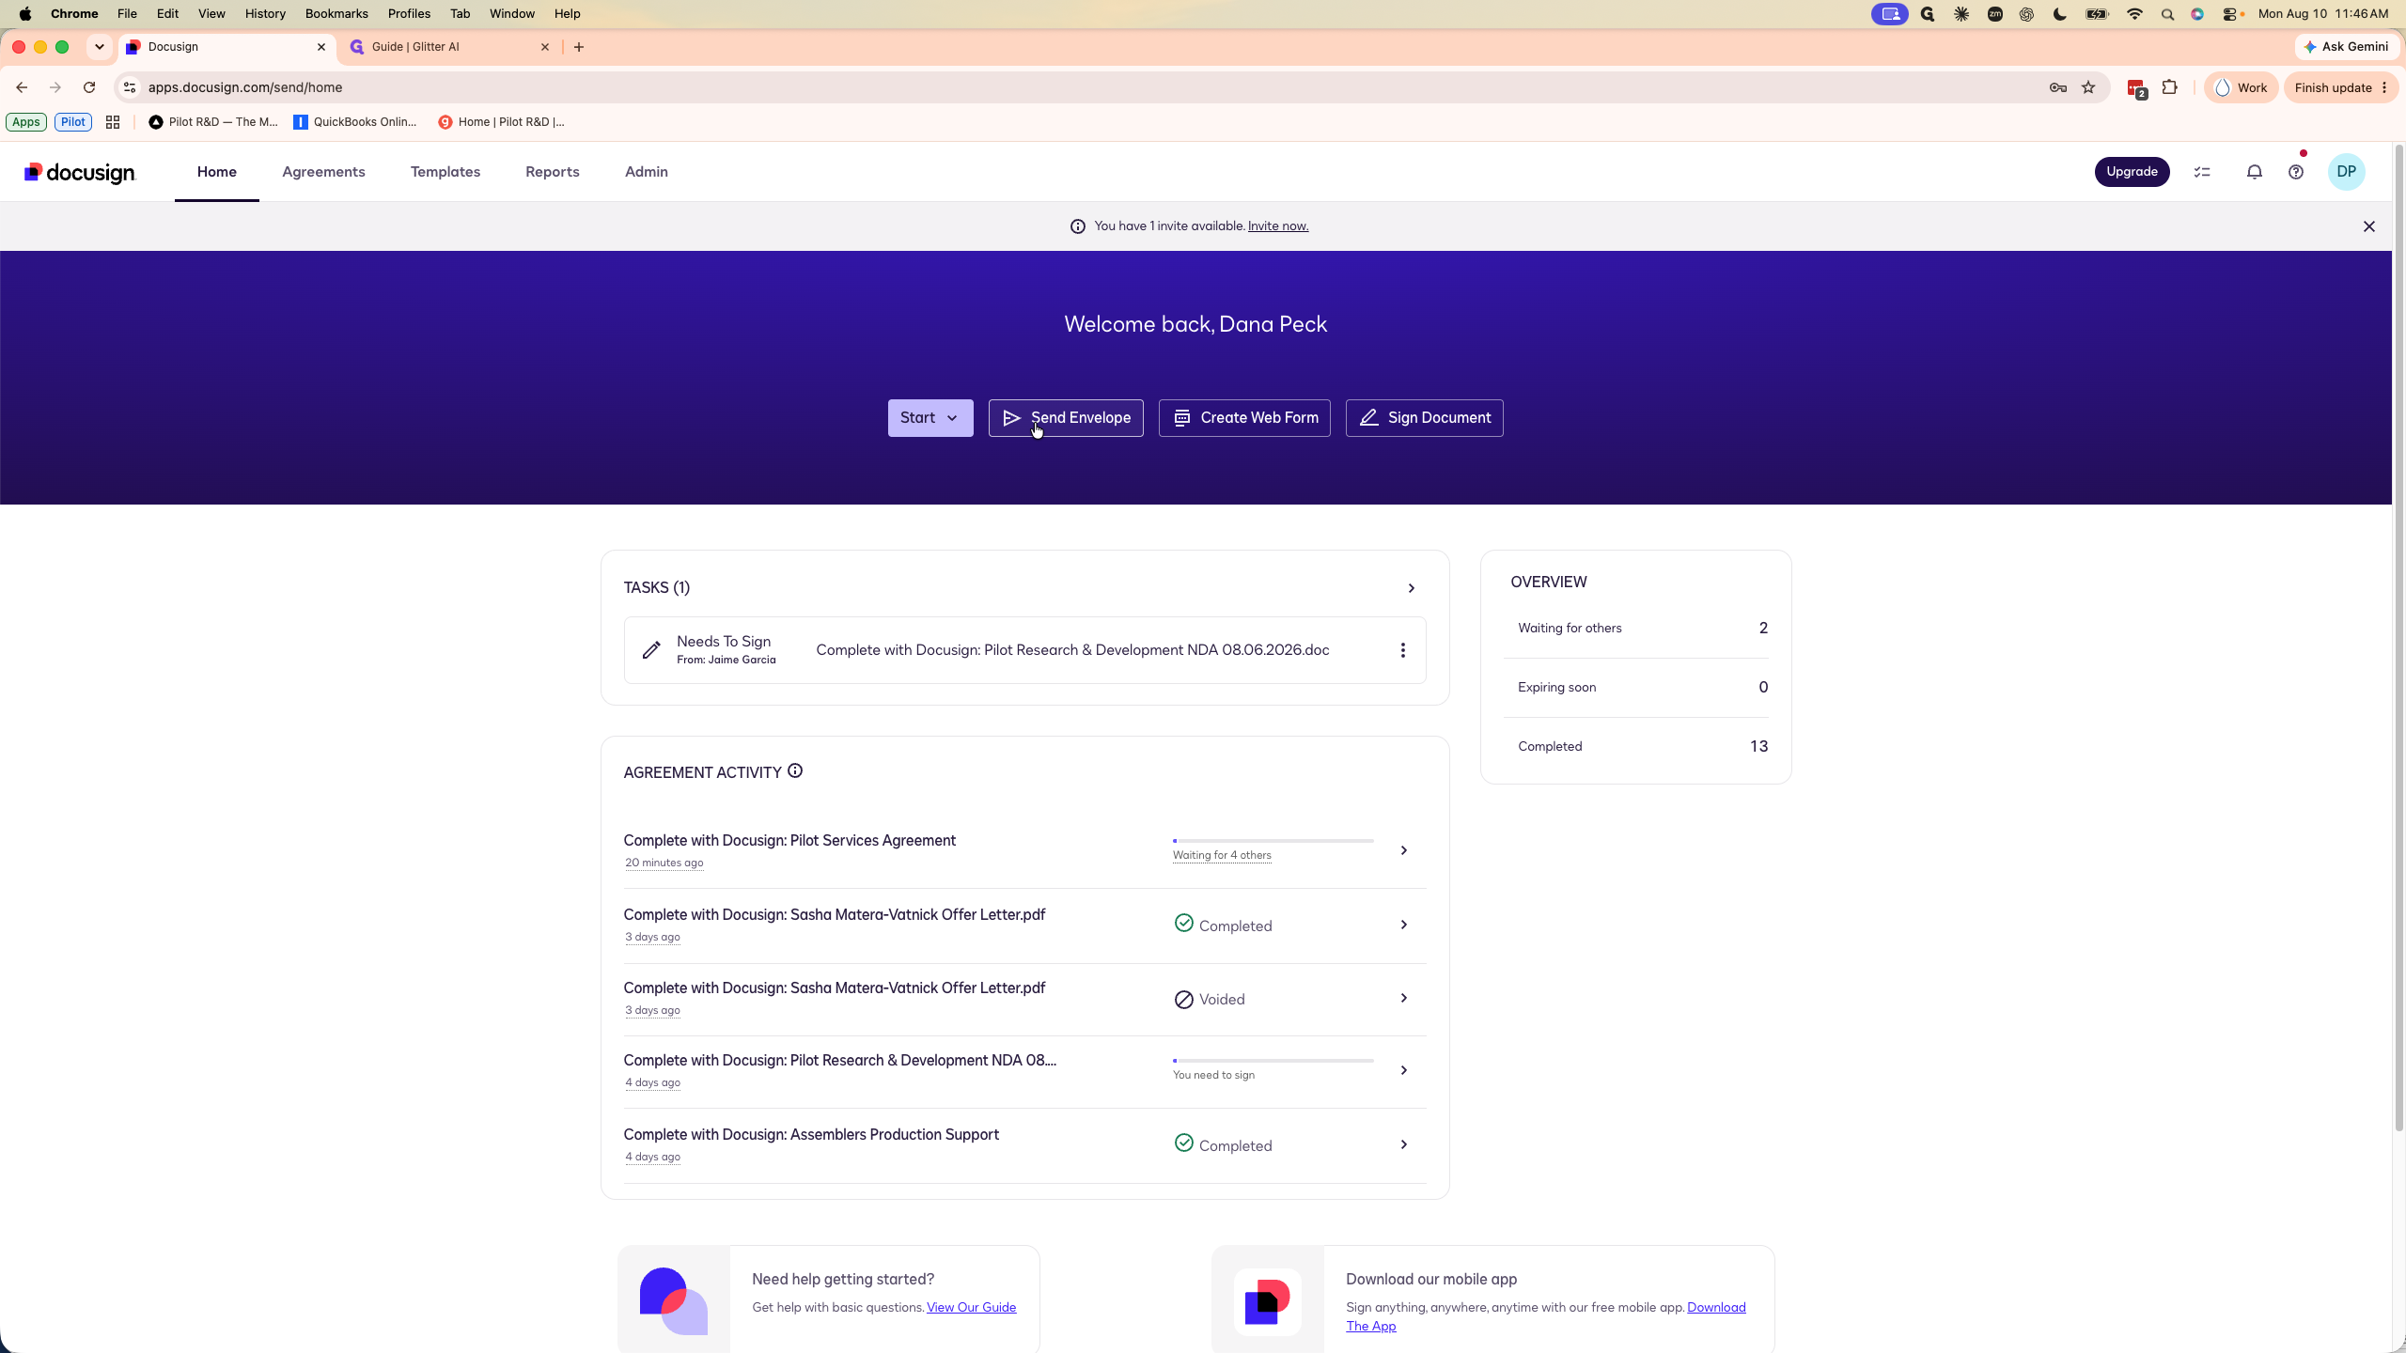Viewport: 2406px width, 1353px height.
Task: Dismiss the invite banner
Action: (2369, 226)
